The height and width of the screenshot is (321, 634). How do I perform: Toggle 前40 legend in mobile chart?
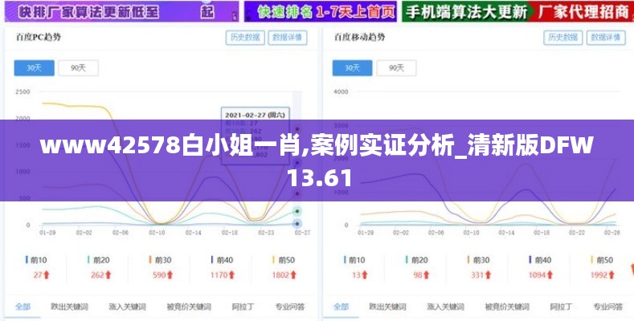pos(540,260)
